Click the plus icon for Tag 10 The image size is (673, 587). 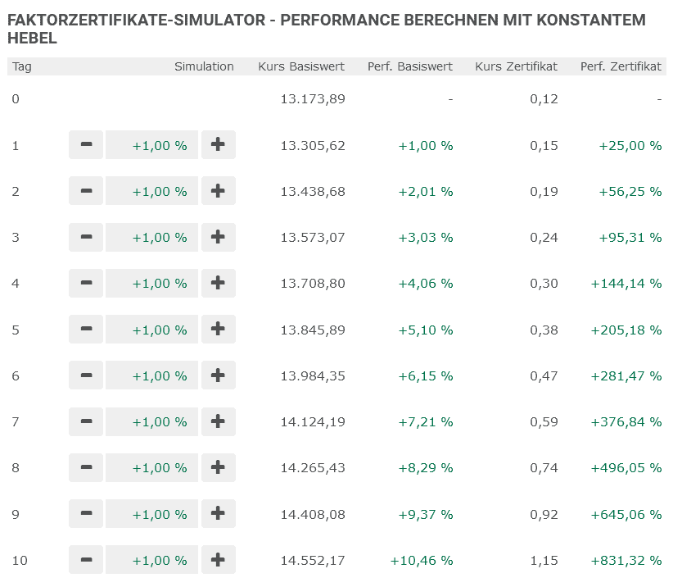coord(219,560)
